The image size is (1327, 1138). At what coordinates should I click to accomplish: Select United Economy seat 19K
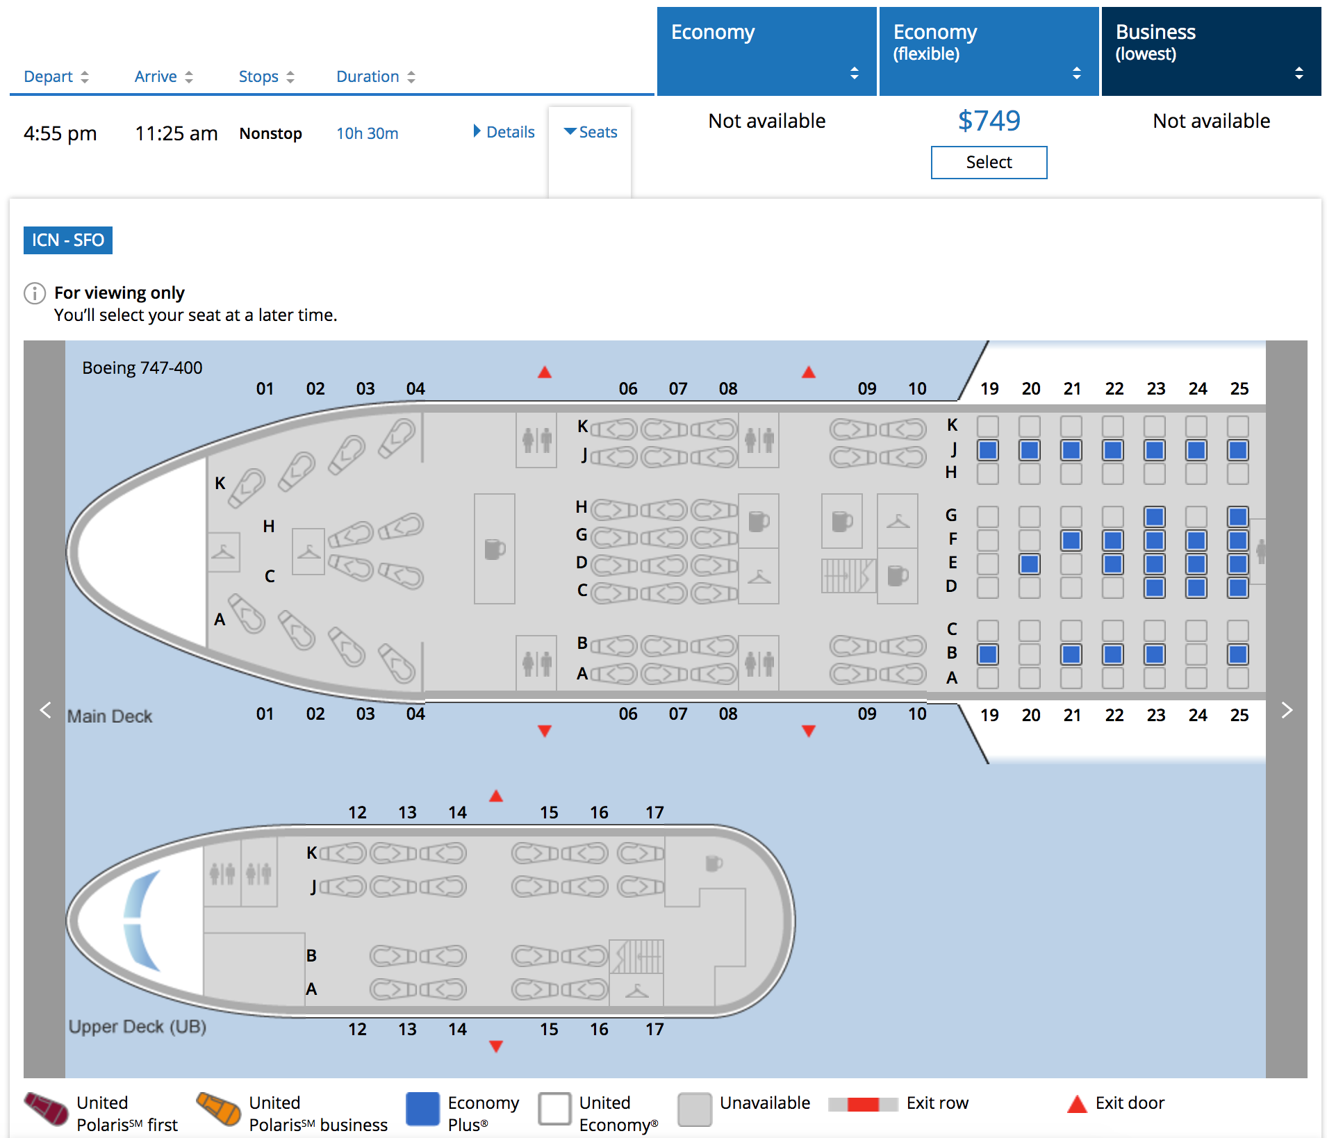988,426
